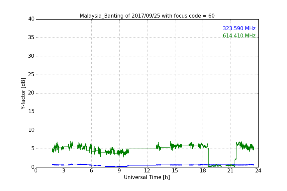Click the y-axis tick label '15'
Image resolution: width=287 pixels, height=191 pixels.
[31, 111]
